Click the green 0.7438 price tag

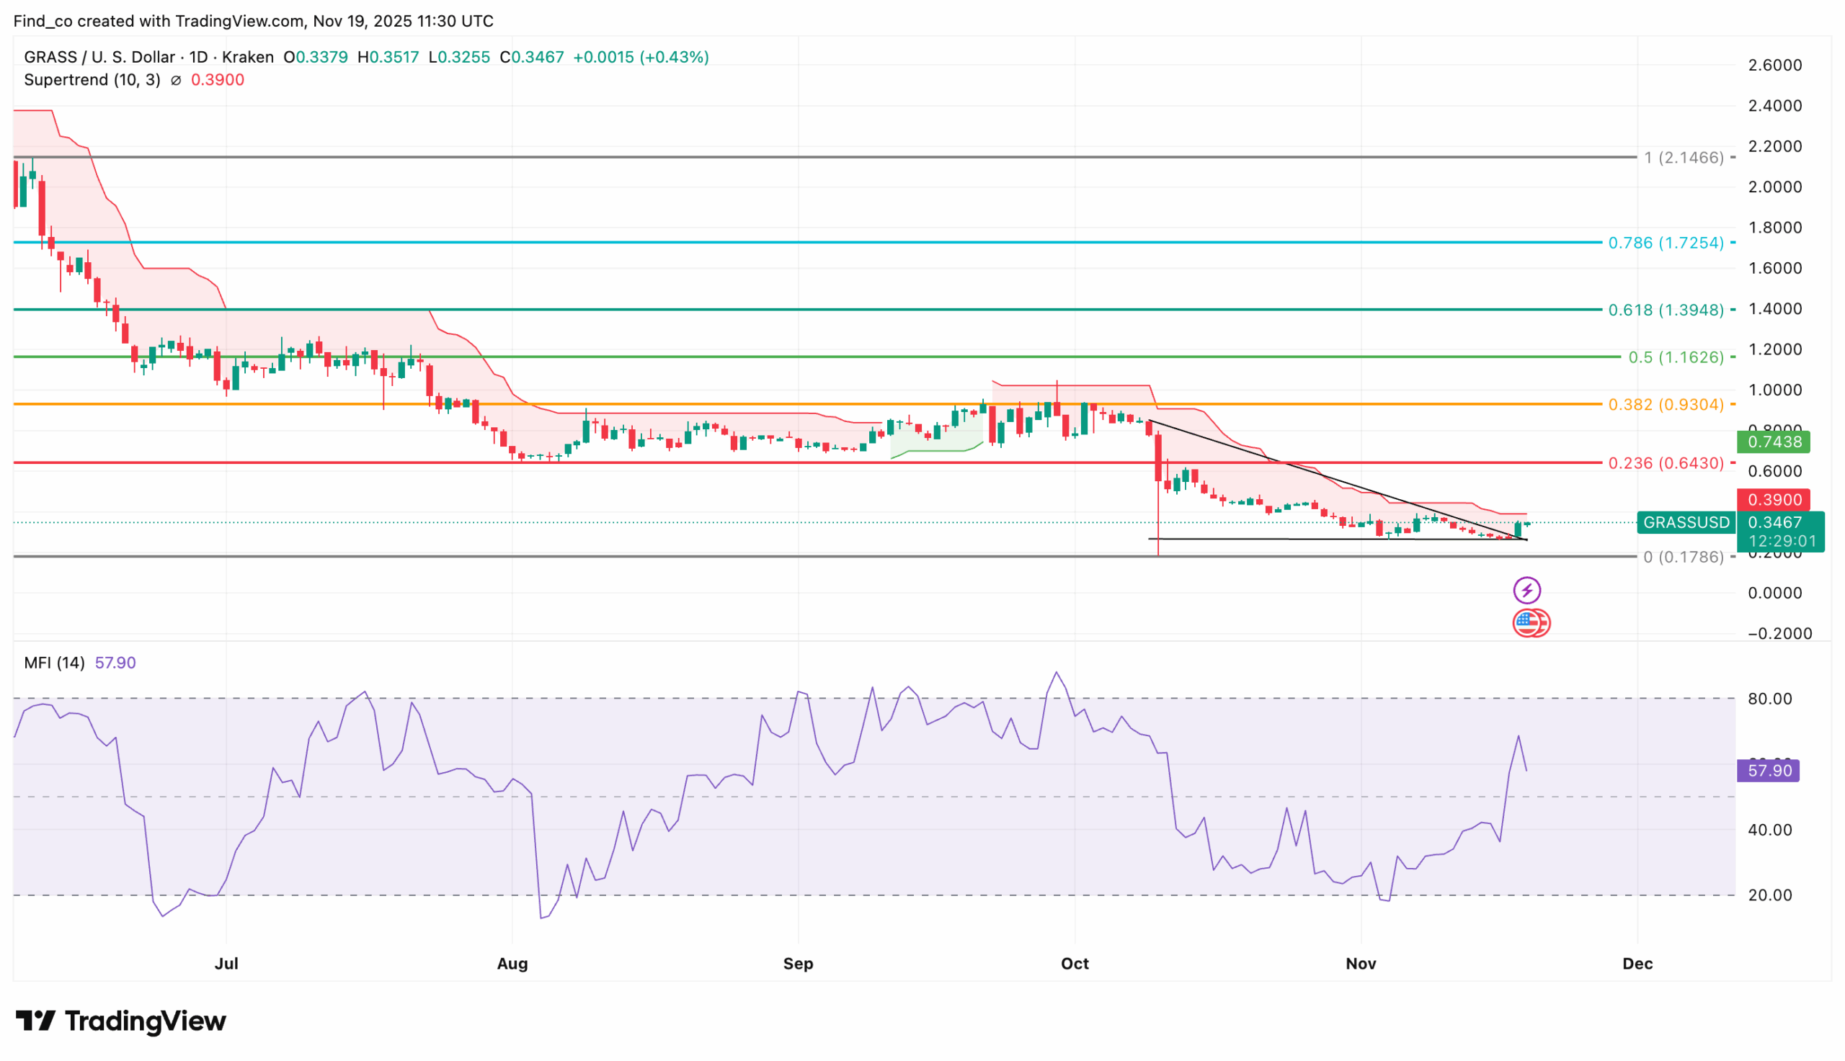[1774, 442]
